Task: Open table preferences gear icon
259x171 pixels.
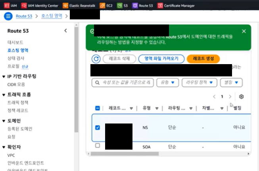Action: click(x=241, y=97)
